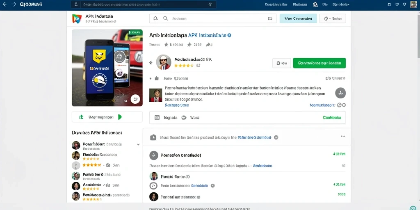This screenshot has width=420, height=210.
Task: Click the round white icon on the screenshot's corner
Action: pos(135,99)
